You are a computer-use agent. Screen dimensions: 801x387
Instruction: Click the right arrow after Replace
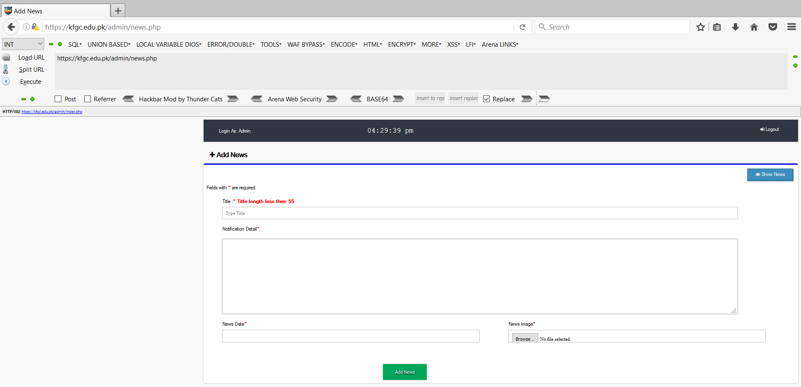(527, 99)
